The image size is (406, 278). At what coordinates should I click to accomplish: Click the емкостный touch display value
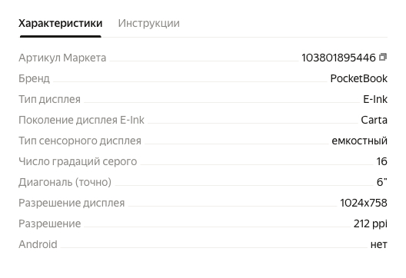click(x=359, y=141)
